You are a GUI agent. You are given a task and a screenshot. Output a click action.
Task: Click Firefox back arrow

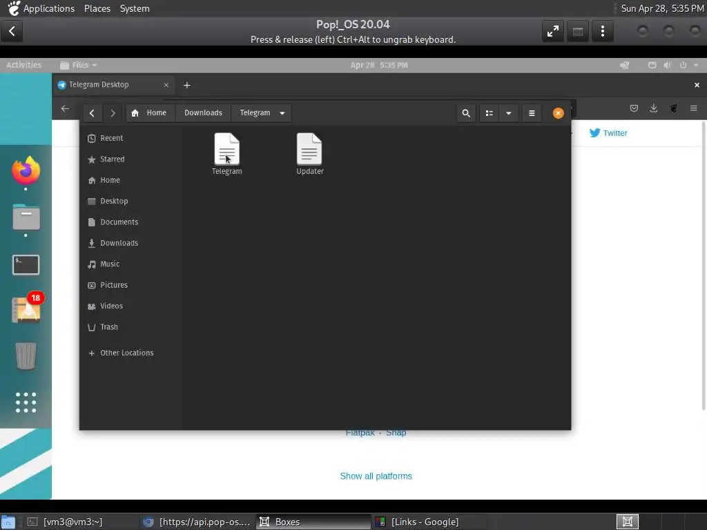[65, 108]
